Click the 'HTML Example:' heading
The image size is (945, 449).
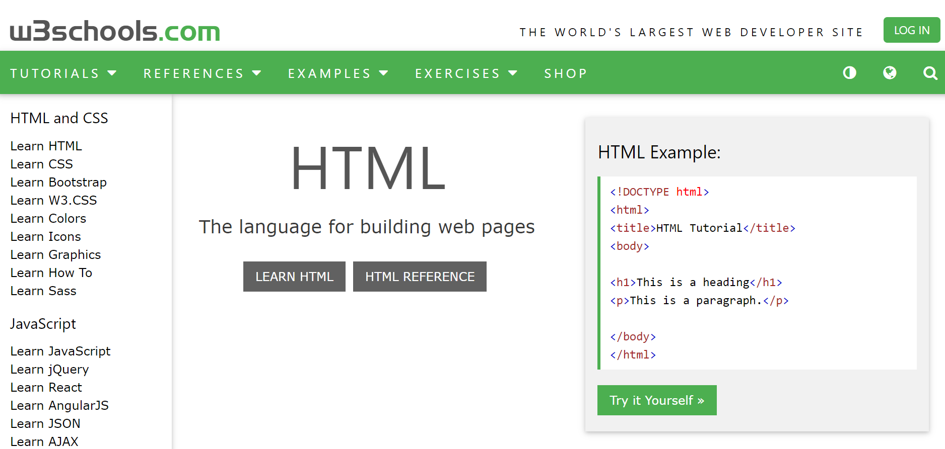click(659, 152)
